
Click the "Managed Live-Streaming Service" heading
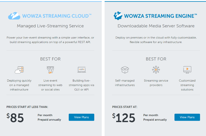50,26
